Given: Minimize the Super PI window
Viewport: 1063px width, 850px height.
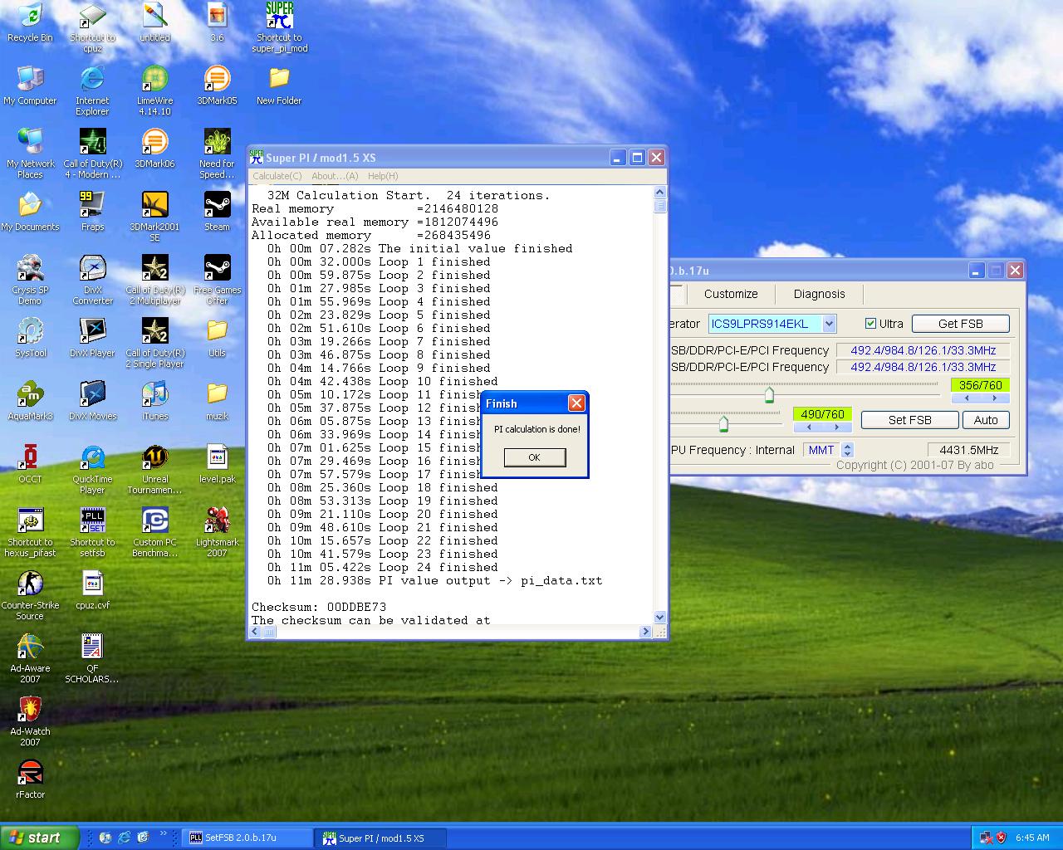Looking at the screenshot, I should [x=618, y=158].
